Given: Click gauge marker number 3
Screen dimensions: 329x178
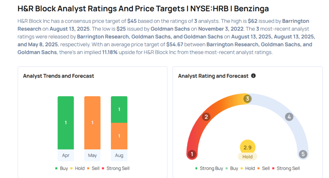Looking at the screenshot, I should point(247,99).
